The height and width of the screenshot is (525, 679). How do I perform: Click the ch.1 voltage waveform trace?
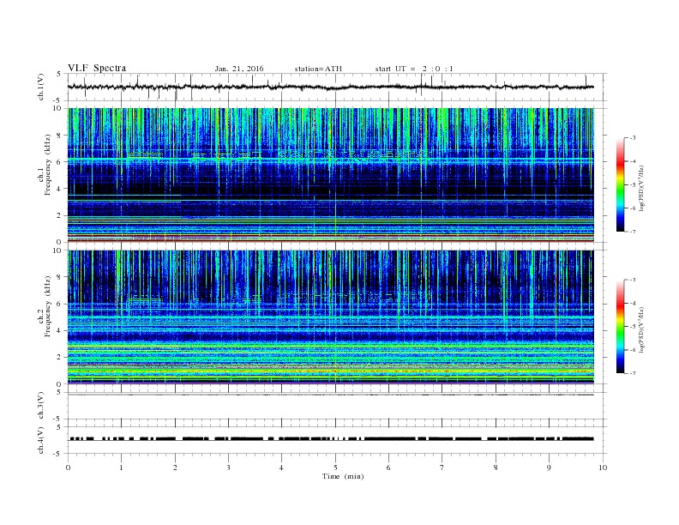(331, 87)
